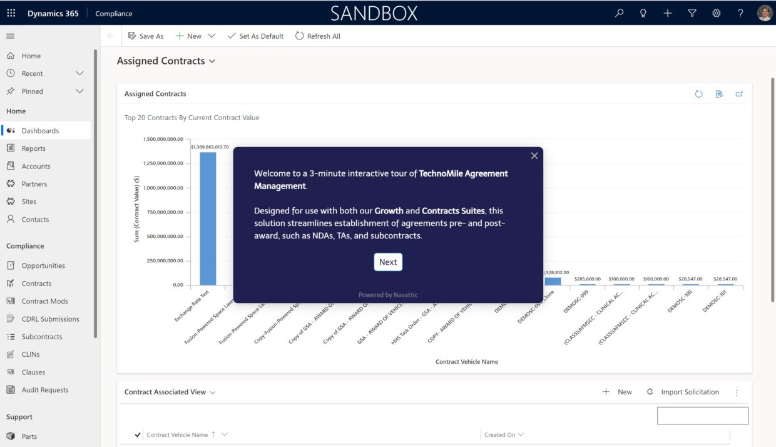Refresh the Assigned Contracts chart

(699, 94)
